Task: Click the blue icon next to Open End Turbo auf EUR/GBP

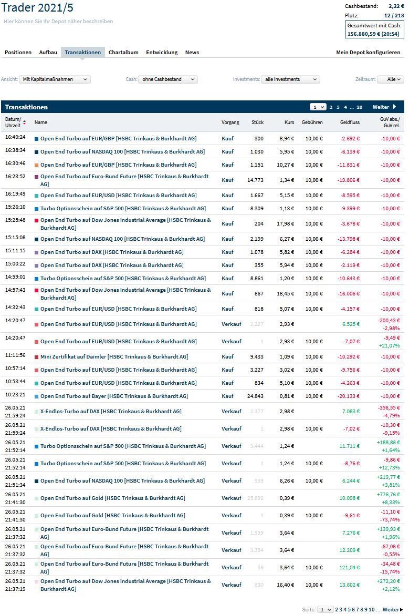Action: [36, 138]
